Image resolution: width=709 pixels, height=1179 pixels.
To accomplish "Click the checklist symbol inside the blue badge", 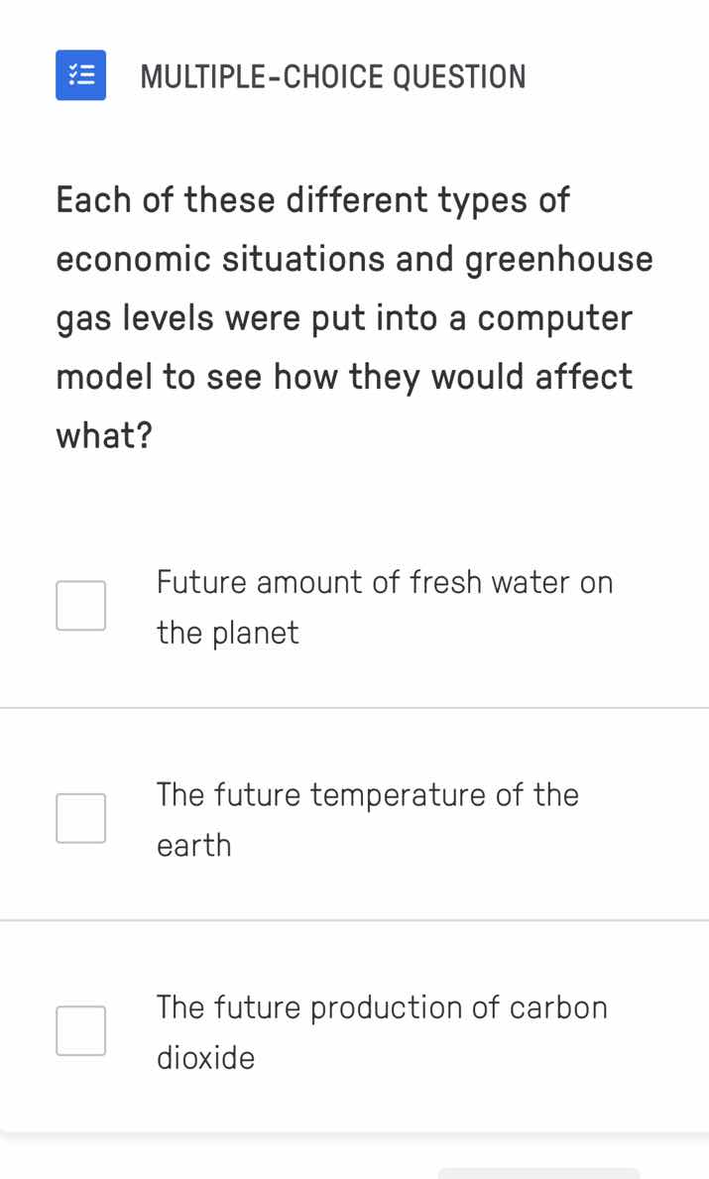I will [x=80, y=75].
